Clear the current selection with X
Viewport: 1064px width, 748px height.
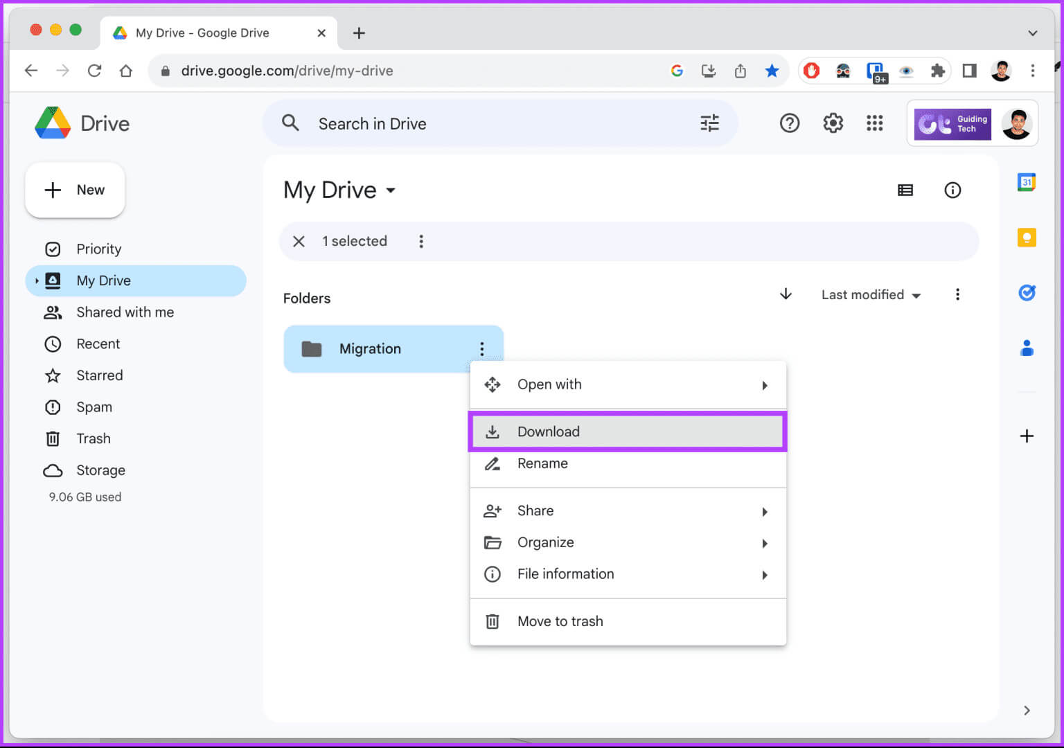click(299, 241)
